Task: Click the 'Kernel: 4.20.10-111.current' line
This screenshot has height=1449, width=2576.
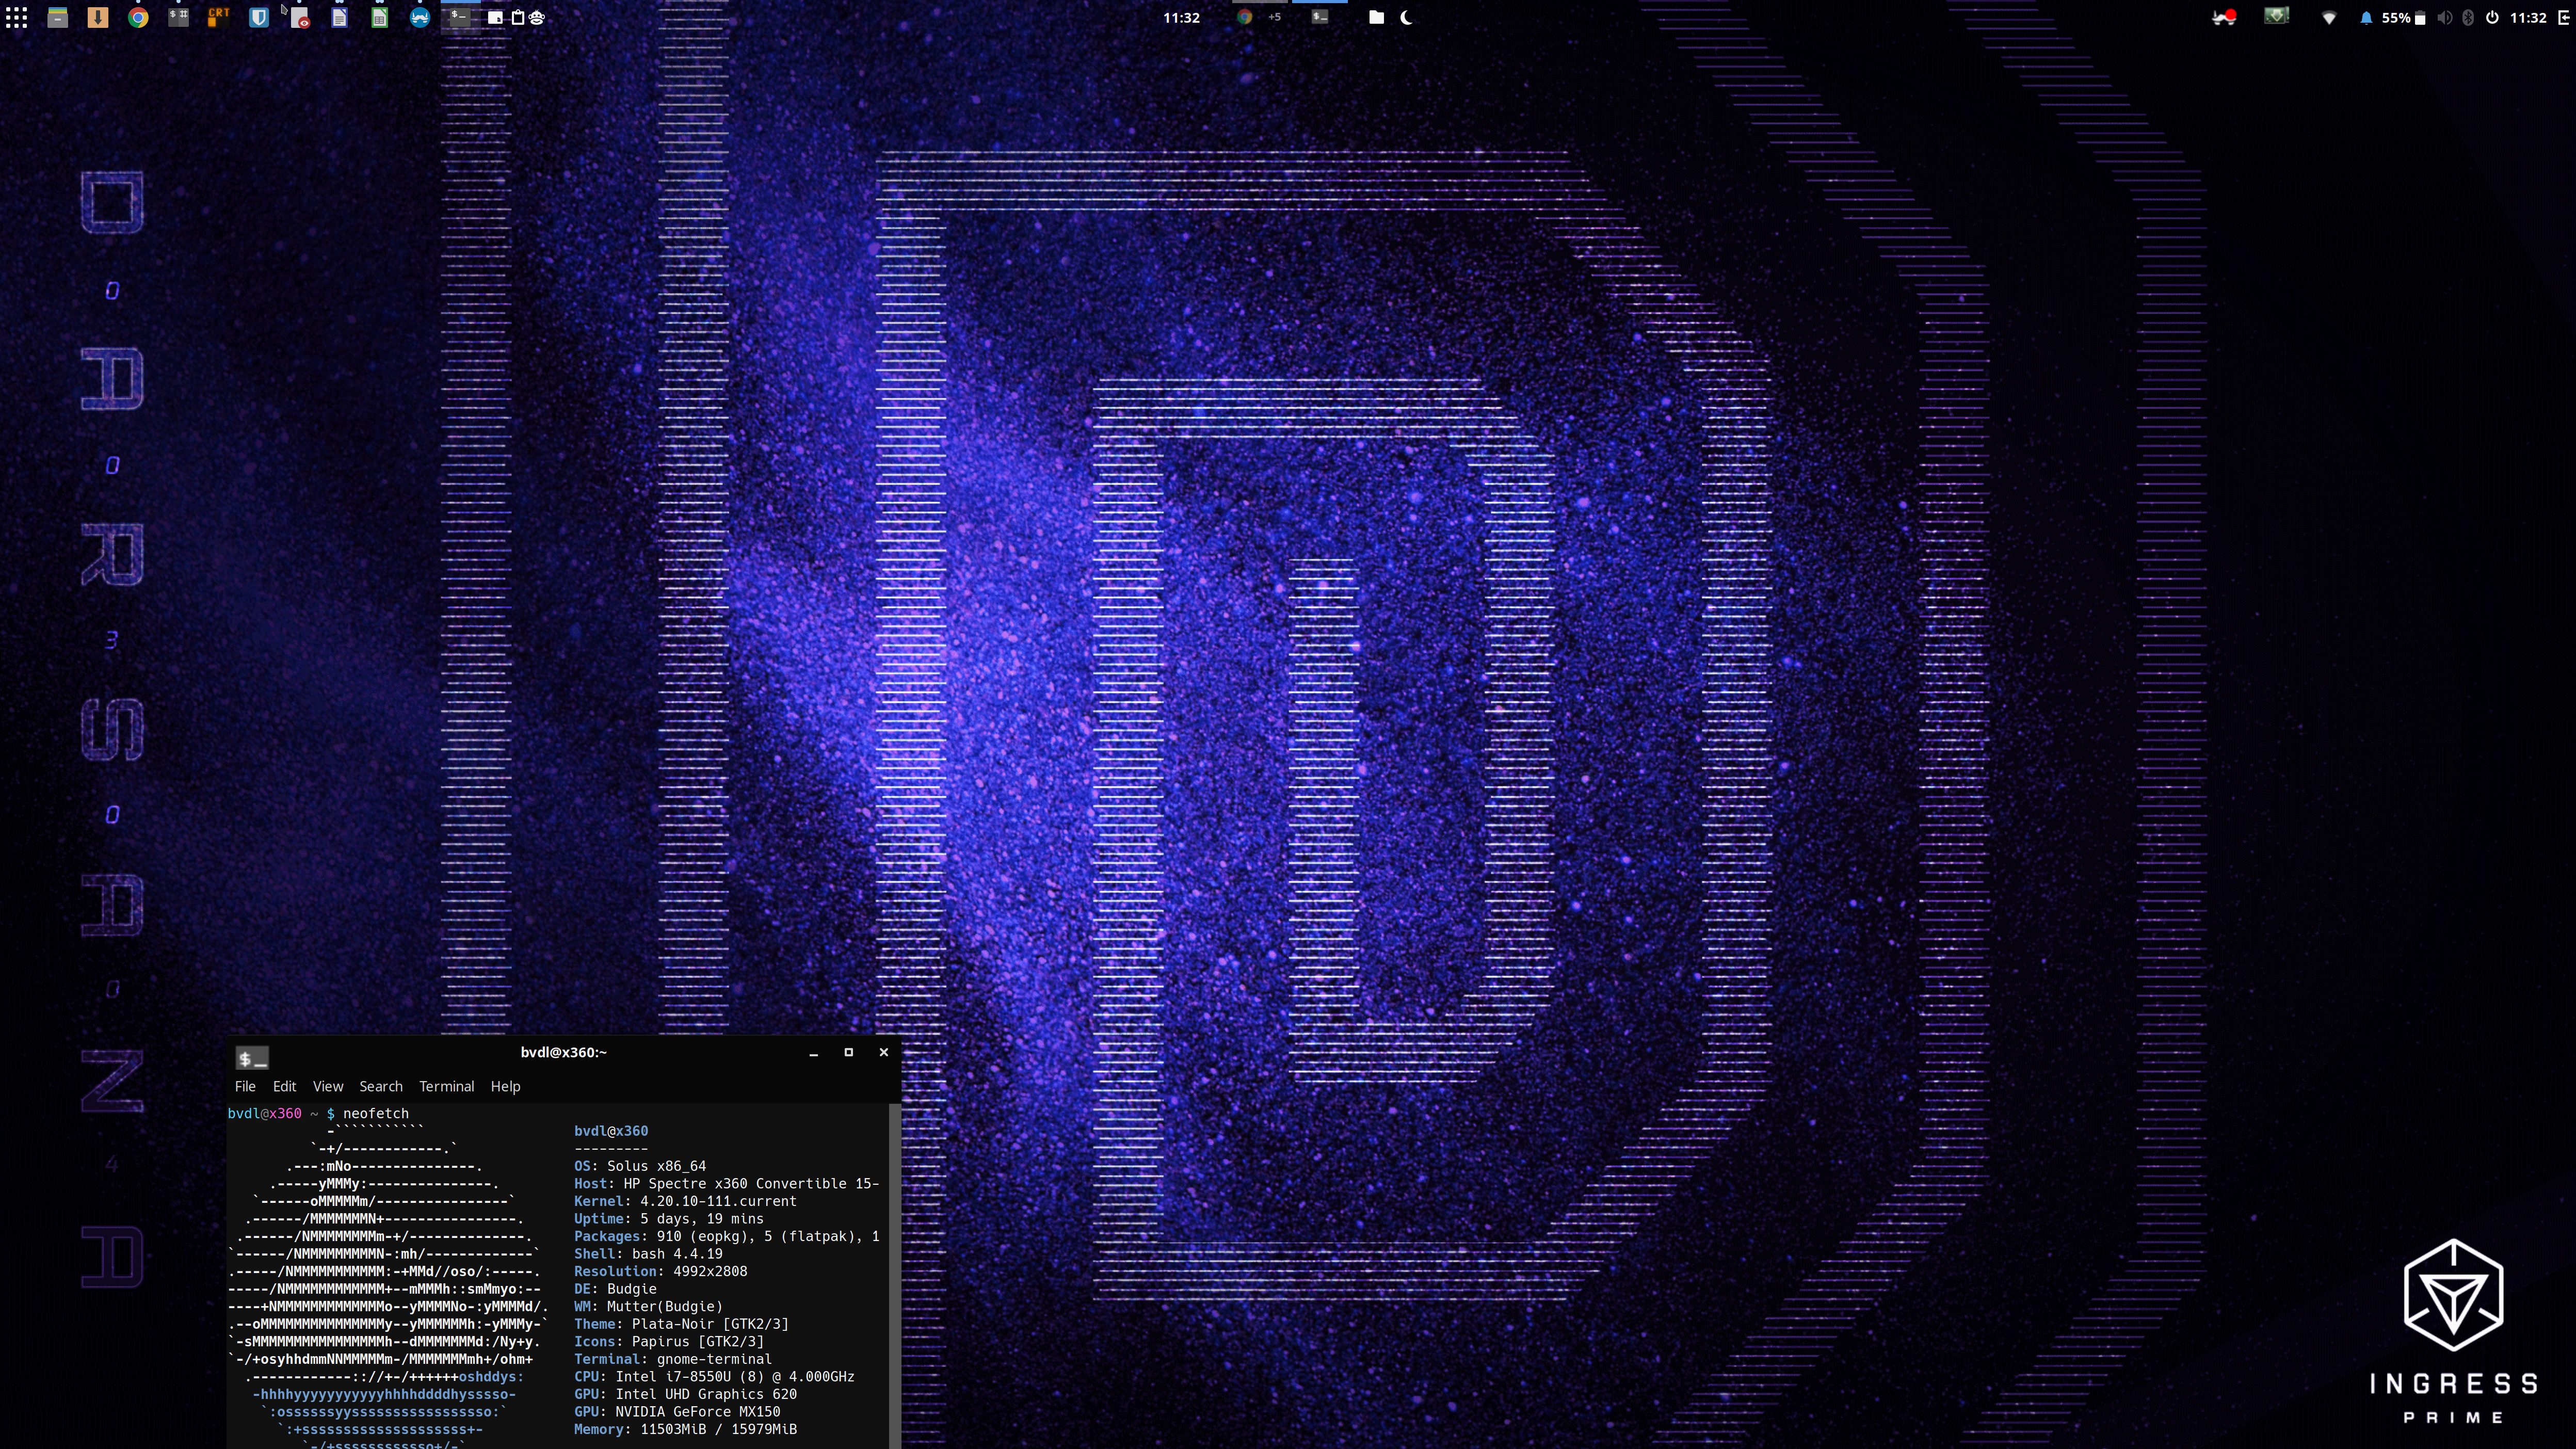Action: (685, 1201)
